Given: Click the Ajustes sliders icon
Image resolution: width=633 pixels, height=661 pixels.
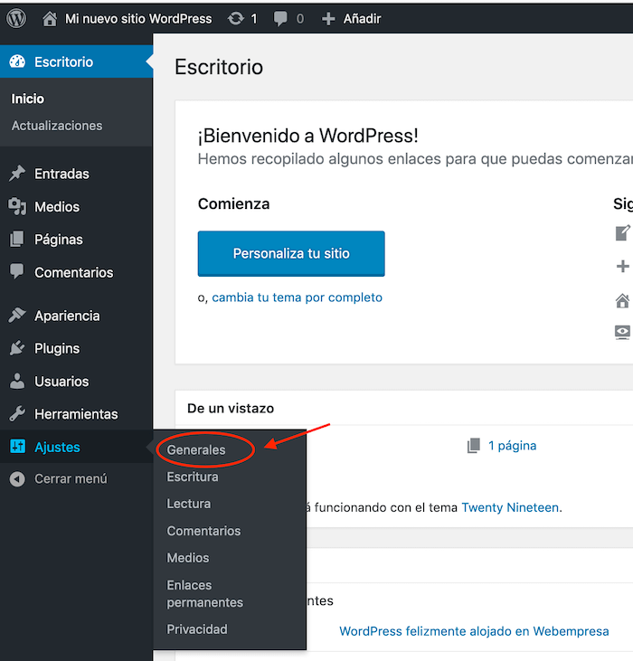Looking at the screenshot, I should point(18,446).
